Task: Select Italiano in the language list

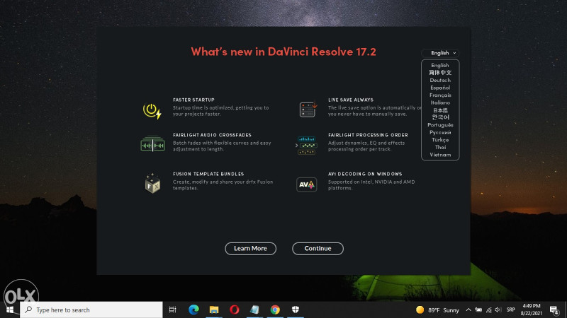Action: 440,102
